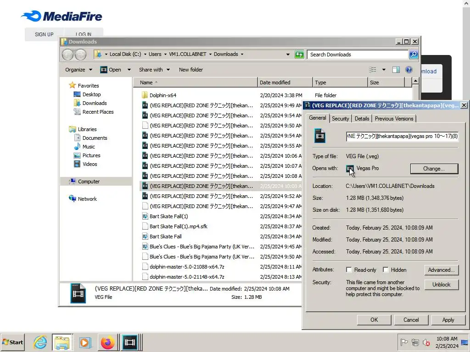Viewport: 470px width, 352px height.
Task: Click the Bart Skate Fall(1) video icon
Action: 145,216
